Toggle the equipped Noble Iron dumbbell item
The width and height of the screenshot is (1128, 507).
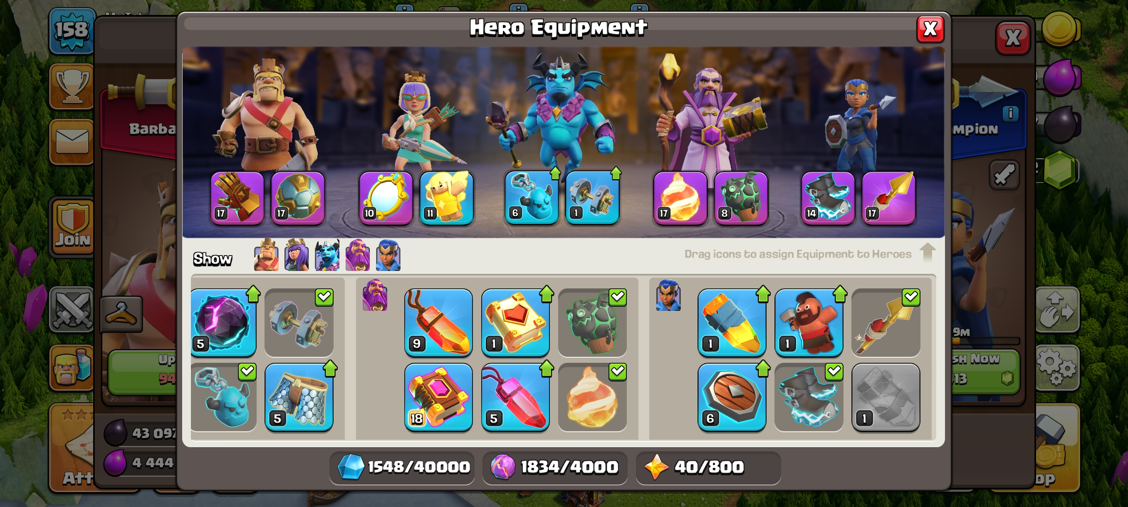[299, 323]
